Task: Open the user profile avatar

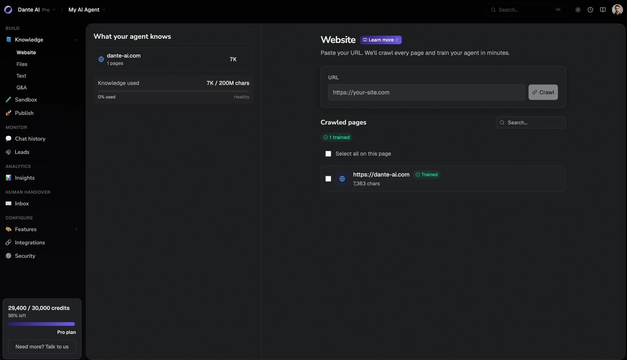Action: (x=617, y=10)
